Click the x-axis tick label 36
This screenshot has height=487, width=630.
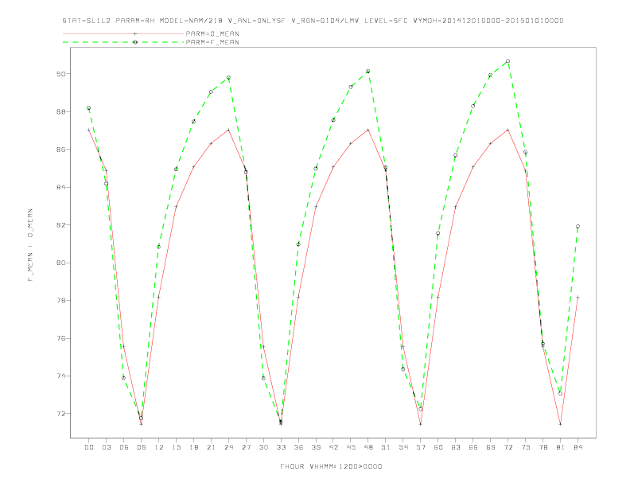click(x=298, y=447)
